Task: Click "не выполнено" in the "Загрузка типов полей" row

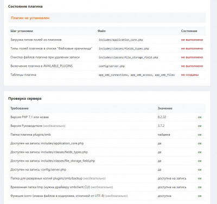Action: point(192,40)
